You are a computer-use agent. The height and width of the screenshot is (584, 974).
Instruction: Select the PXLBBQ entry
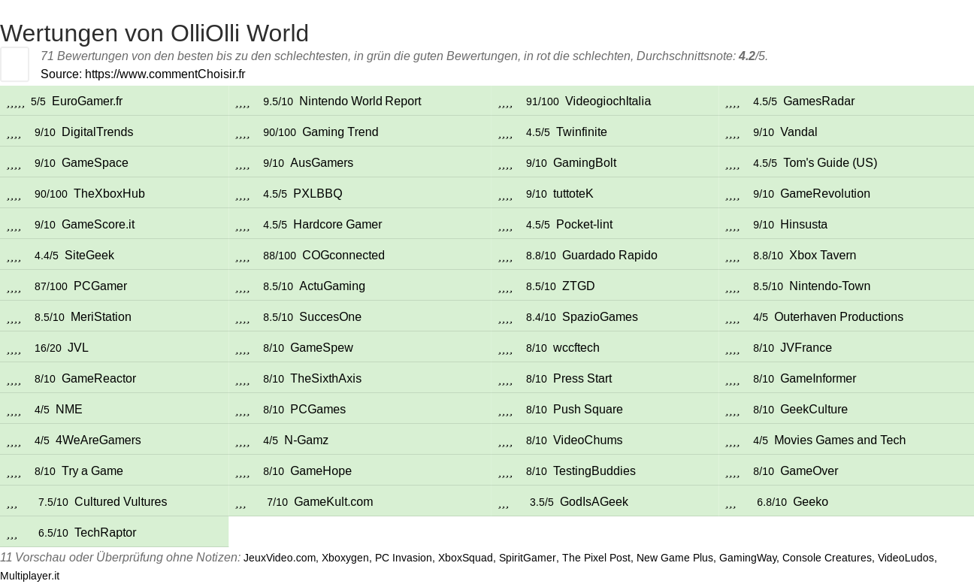tap(317, 194)
